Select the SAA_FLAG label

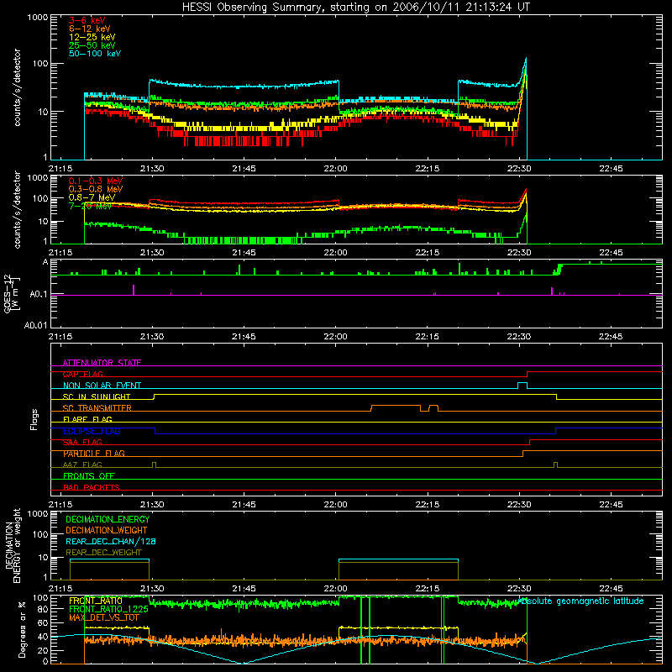pyautogui.click(x=82, y=443)
